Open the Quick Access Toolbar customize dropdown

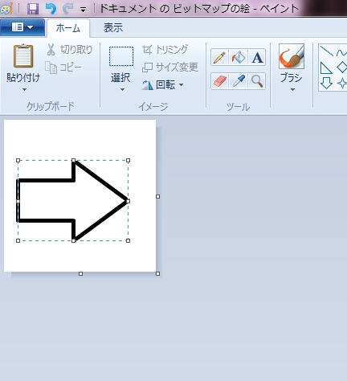point(84,10)
